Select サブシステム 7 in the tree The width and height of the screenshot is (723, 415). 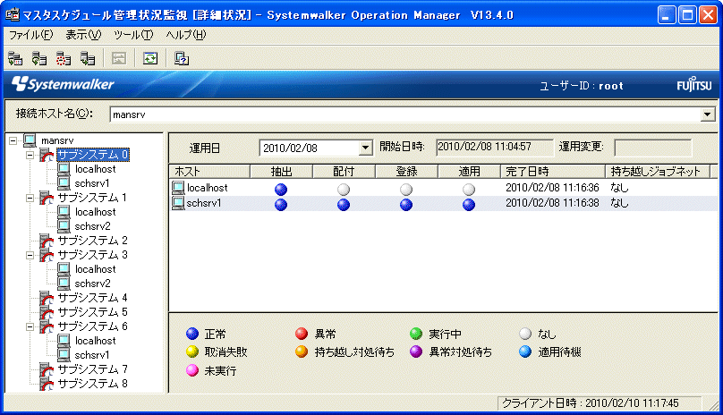(x=92, y=369)
